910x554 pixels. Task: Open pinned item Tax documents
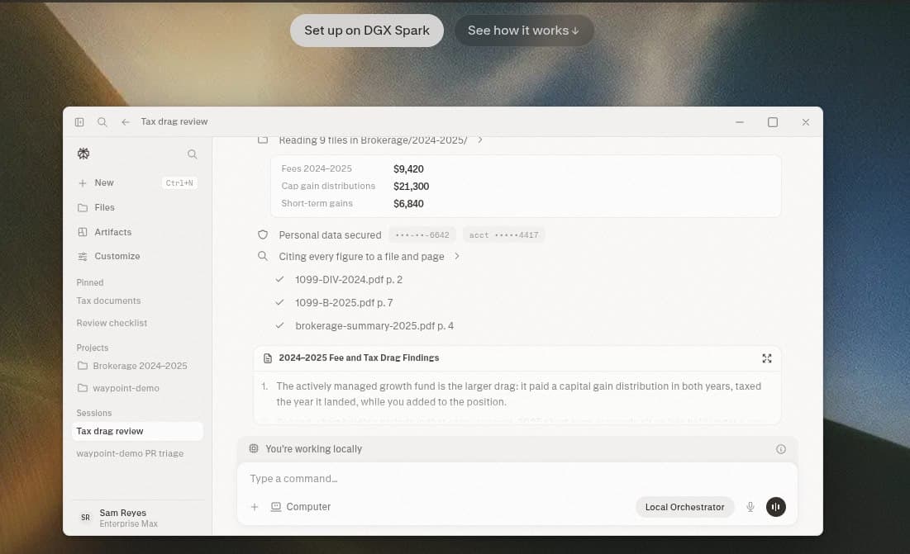click(108, 301)
